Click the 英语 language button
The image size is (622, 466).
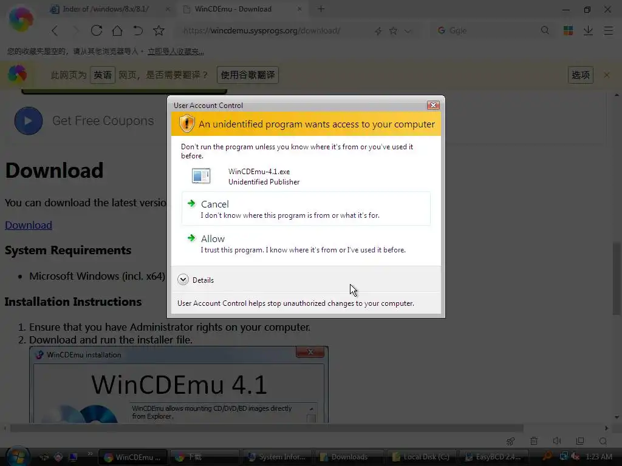point(103,75)
